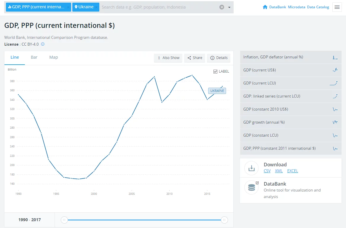Open the DataBank database icon
This screenshot has width=346, height=228.
[x=251, y=187]
